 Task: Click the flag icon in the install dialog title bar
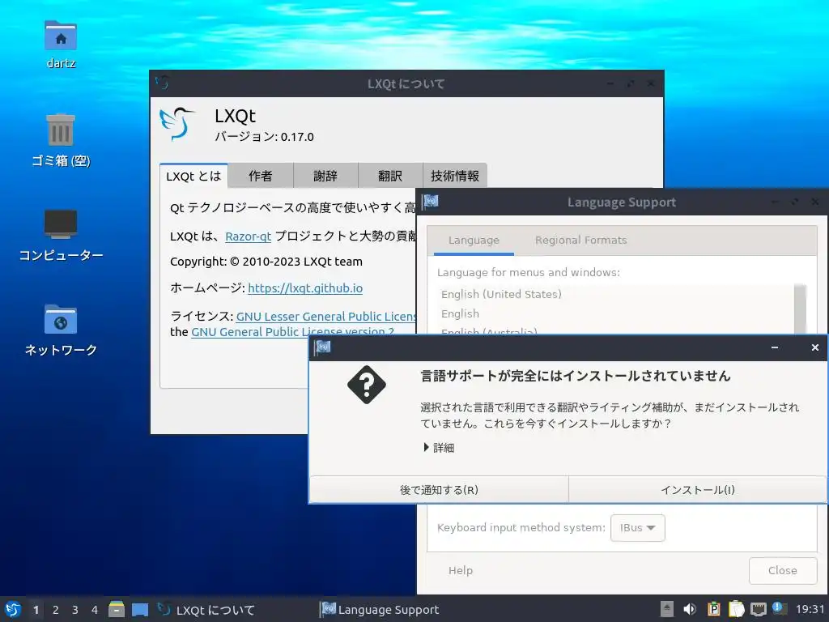click(x=322, y=347)
